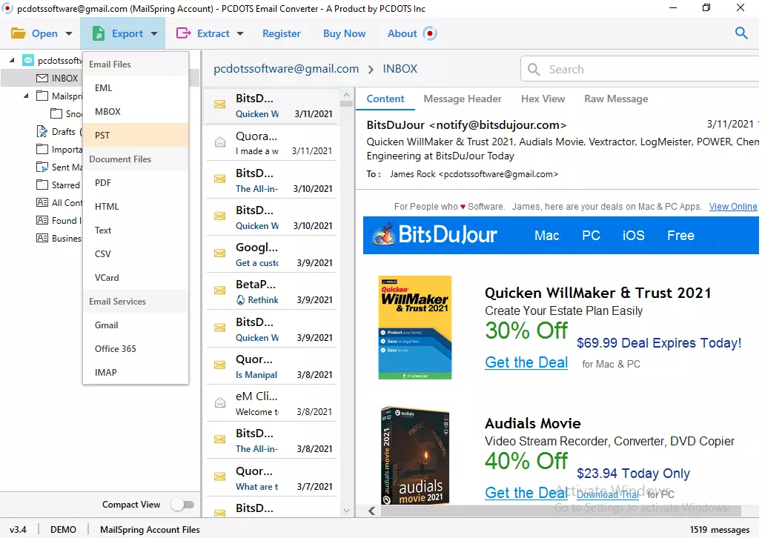Open the Message Header tab
Image resolution: width=762 pixels, height=538 pixels.
[462, 99]
